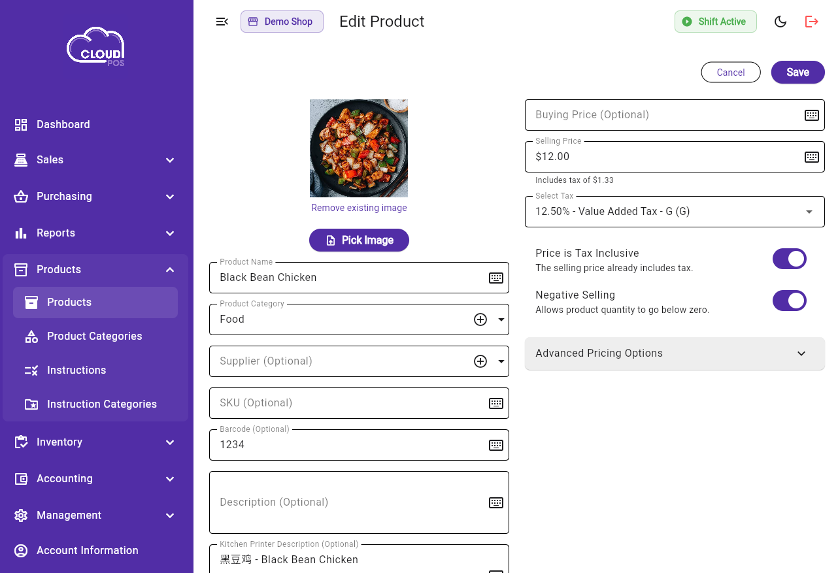
Task: Open Product Categories in sidebar
Action: coord(94,336)
